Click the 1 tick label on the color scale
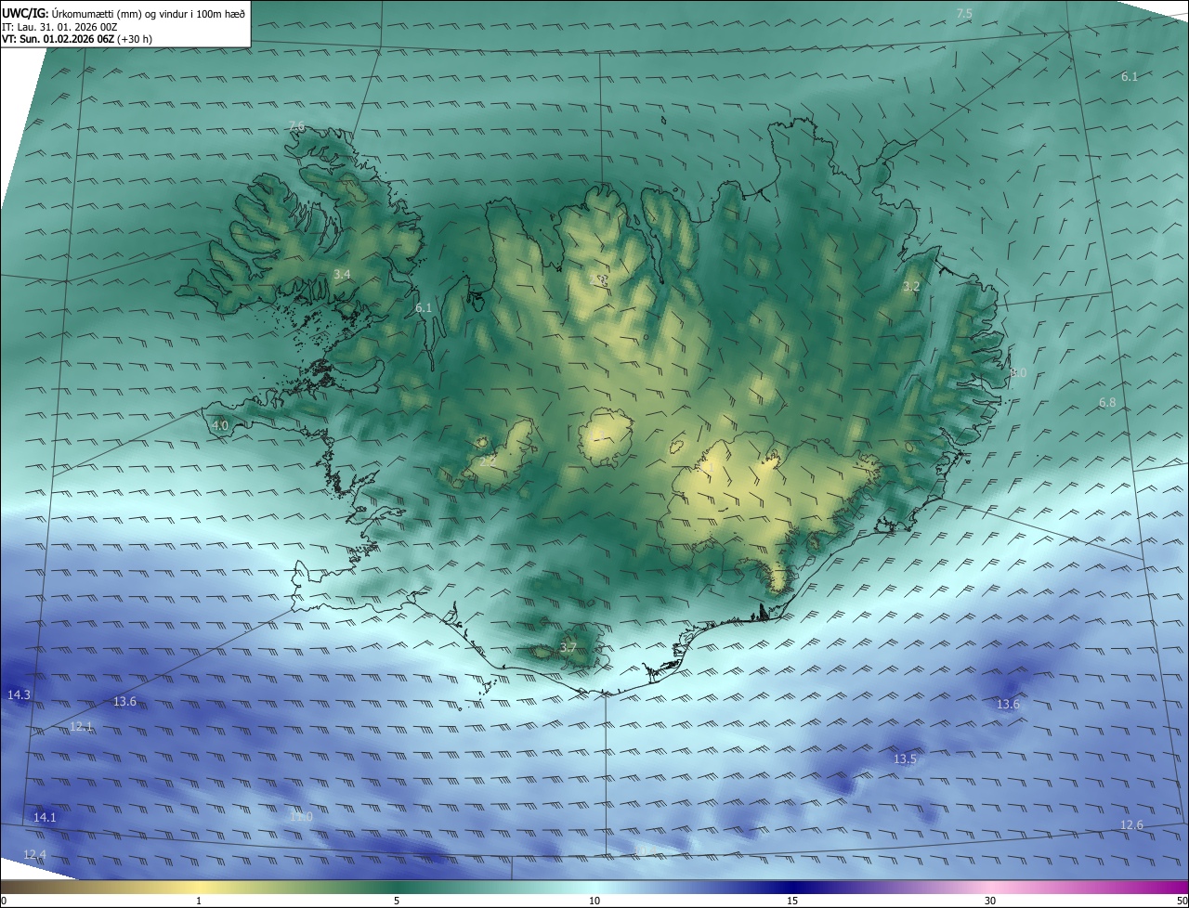 pos(199,901)
